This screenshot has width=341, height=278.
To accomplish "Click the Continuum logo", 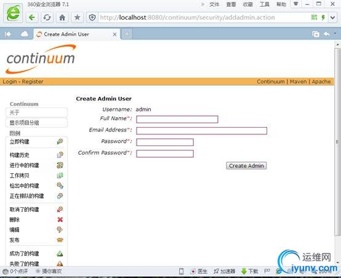I will pyautogui.click(x=41, y=59).
